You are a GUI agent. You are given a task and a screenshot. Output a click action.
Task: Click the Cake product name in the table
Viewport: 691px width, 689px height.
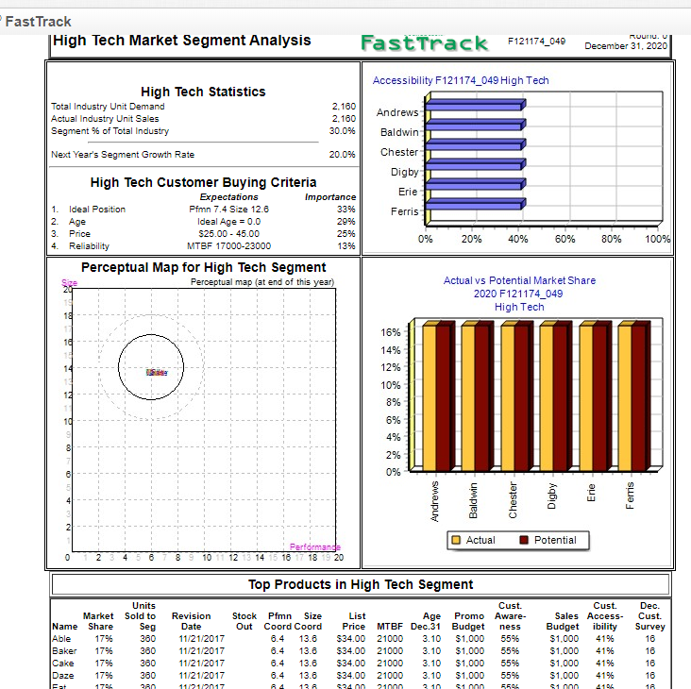[63, 664]
